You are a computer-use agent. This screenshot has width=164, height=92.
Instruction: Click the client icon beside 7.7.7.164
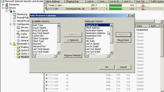pyautogui.click(x=46, y=9)
